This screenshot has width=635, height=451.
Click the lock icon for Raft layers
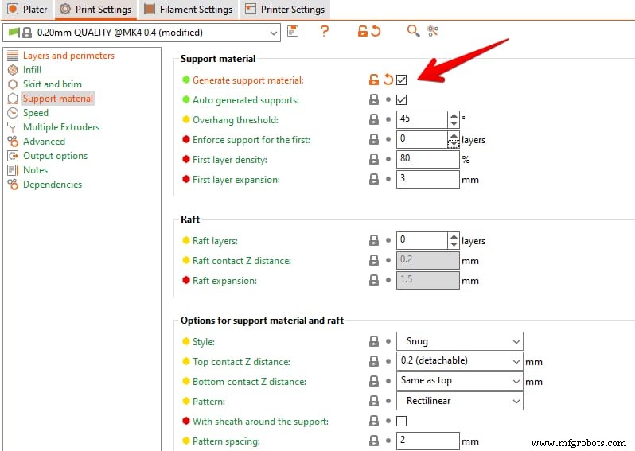(x=373, y=240)
